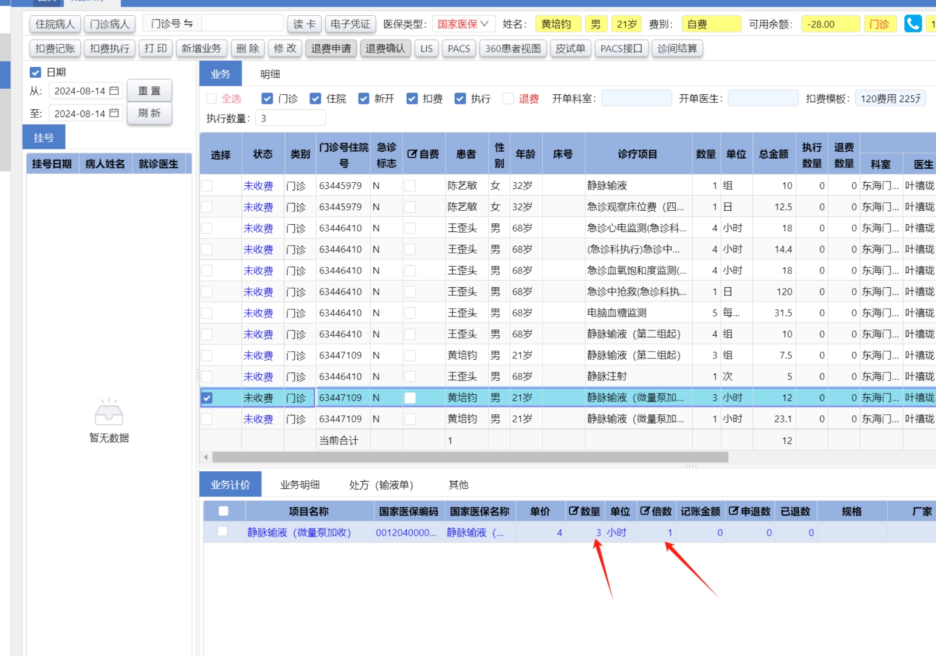Uncheck the 住院 filter checkbox
Image resolution: width=936 pixels, height=656 pixels.
pos(315,98)
